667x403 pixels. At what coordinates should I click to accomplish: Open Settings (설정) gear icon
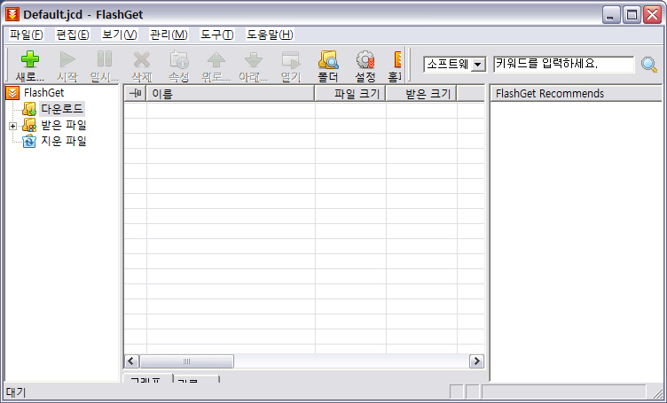point(365,66)
